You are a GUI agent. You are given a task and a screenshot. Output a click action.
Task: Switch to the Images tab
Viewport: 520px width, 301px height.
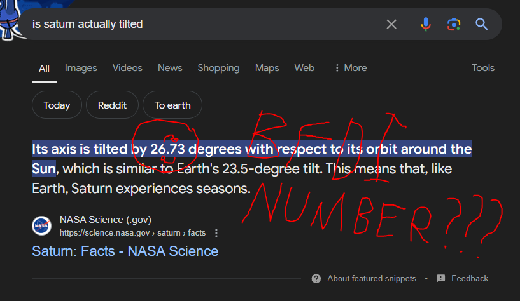click(81, 68)
